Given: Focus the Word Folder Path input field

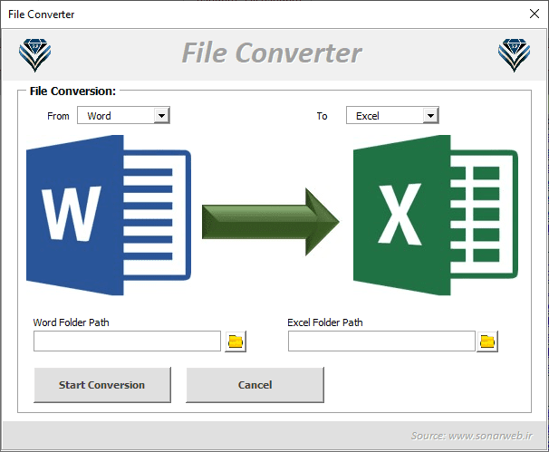Looking at the screenshot, I should 127,341.
